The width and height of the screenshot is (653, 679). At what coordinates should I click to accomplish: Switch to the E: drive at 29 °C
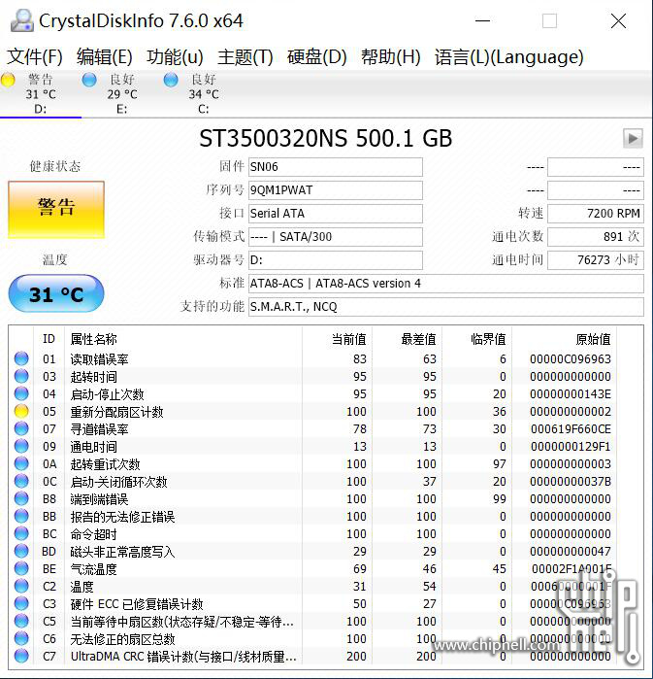point(122,93)
